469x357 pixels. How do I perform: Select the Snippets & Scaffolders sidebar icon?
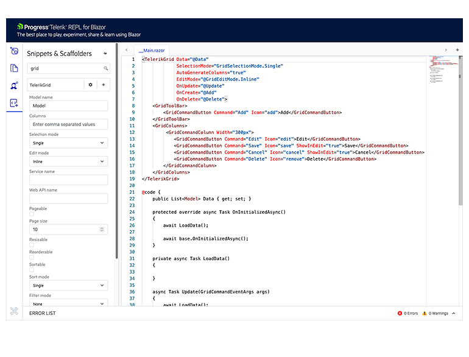tap(14, 103)
